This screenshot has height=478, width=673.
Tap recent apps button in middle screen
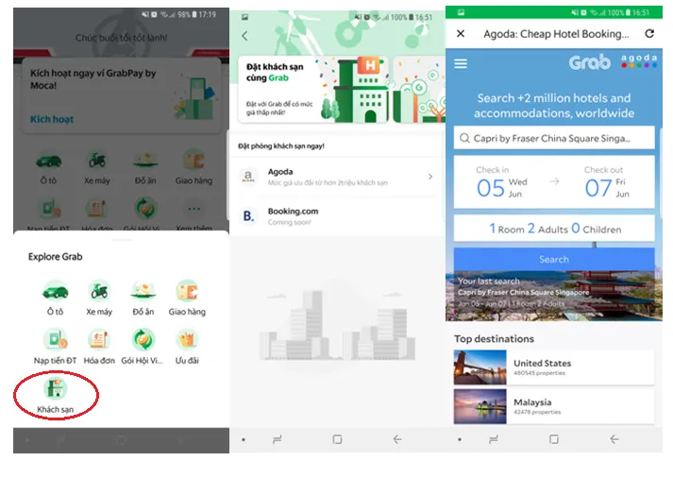[278, 439]
